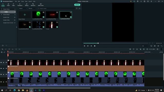Screen dimensions: 164x92
Task: Open the Effects tab
Action: (x=27, y=5)
